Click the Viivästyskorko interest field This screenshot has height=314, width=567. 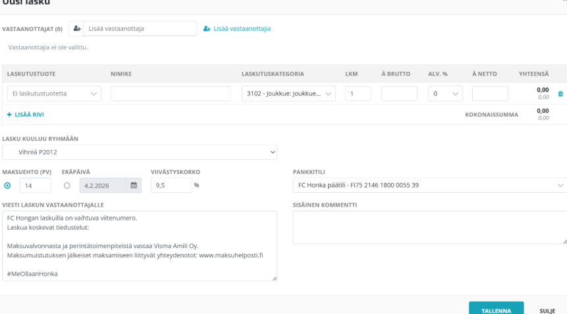pos(171,186)
